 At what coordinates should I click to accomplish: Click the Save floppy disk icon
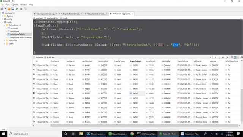click(13, 9)
